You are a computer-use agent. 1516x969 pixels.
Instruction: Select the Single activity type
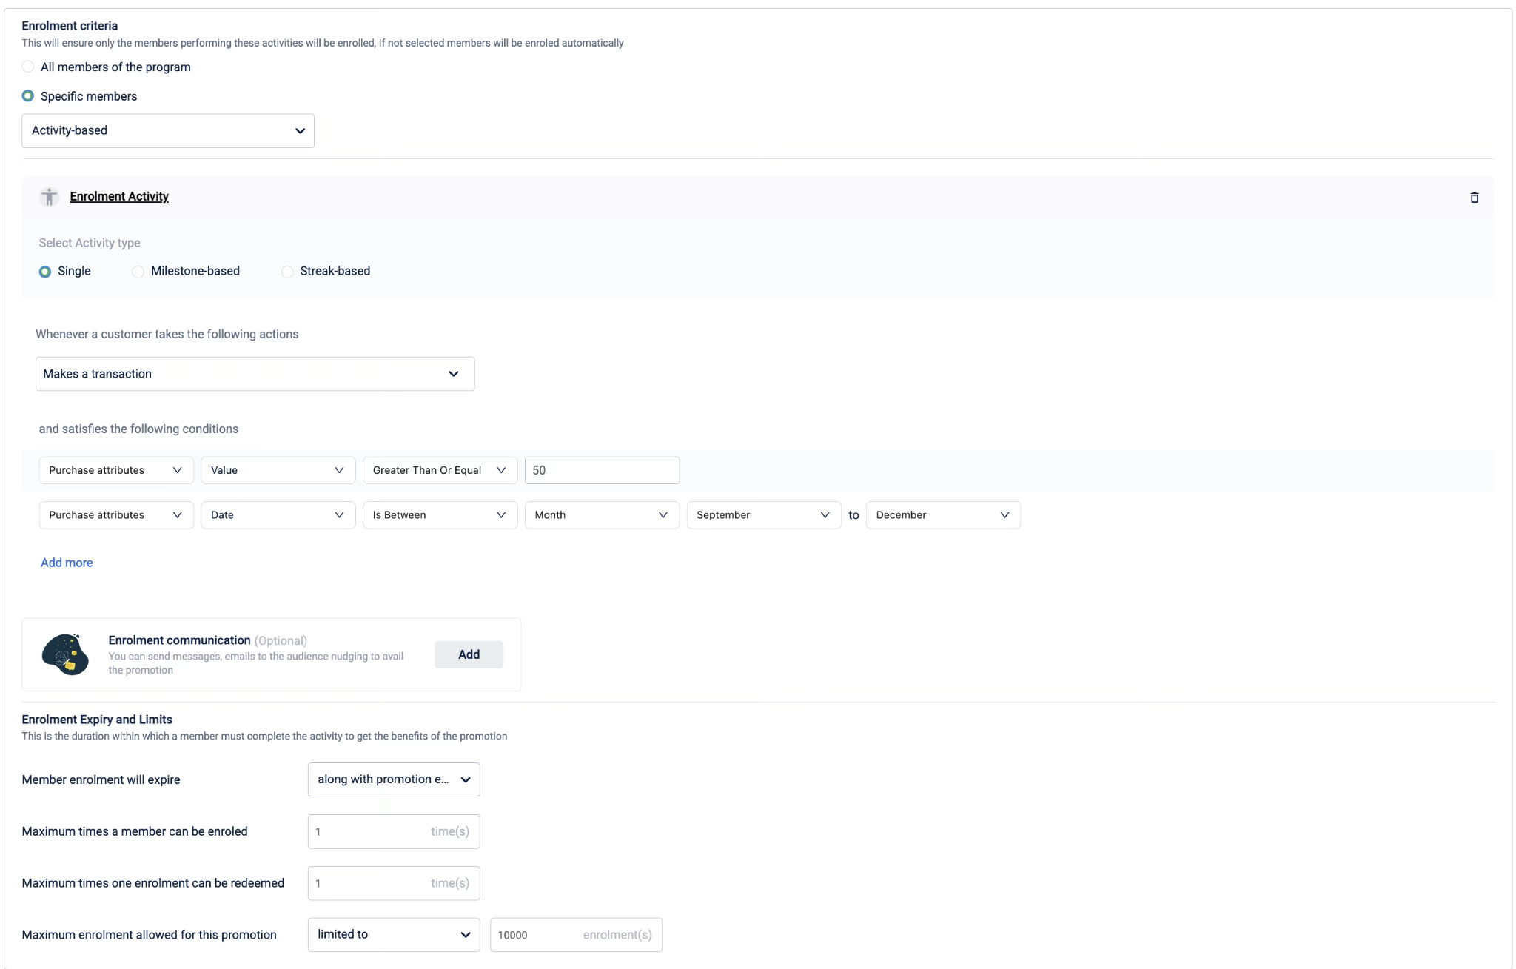click(45, 272)
